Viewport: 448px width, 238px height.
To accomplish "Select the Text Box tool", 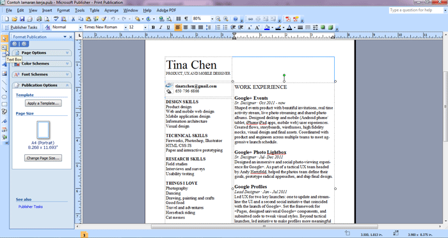I will pyautogui.click(x=4, y=48).
